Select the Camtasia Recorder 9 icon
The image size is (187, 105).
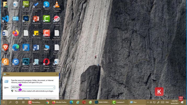pyautogui.click(x=46, y=35)
